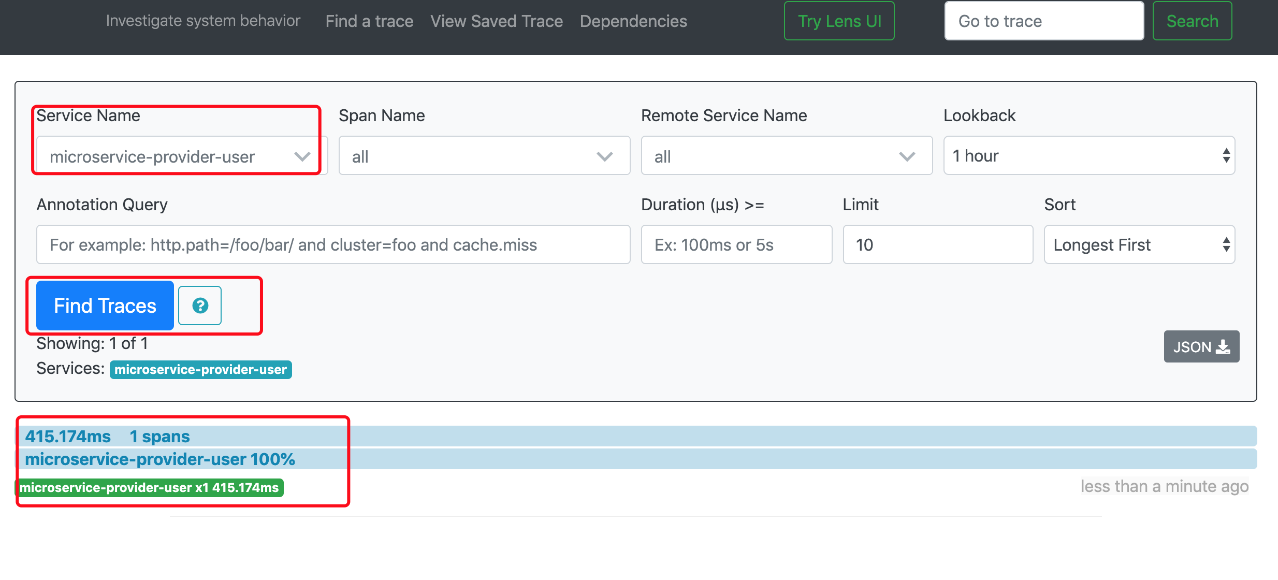The height and width of the screenshot is (580, 1278).
Task: Click the question mark help icon
Action: [x=200, y=306]
